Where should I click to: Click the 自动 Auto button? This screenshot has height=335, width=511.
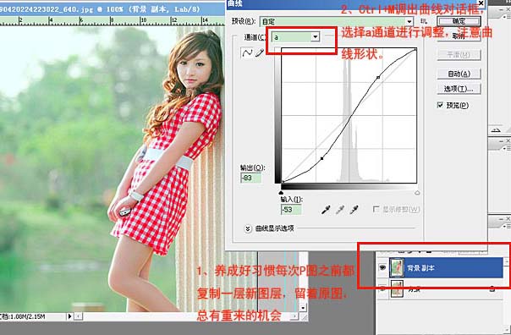click(x=459, y=74)
